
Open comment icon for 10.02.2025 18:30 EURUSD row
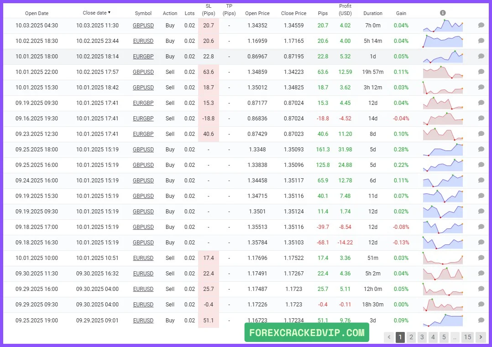(481, 41)
